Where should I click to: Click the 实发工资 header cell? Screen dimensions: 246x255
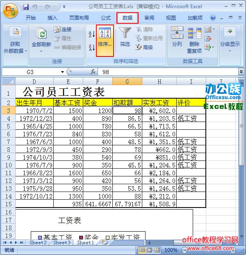pyautogui.click(x=159, y=102)
